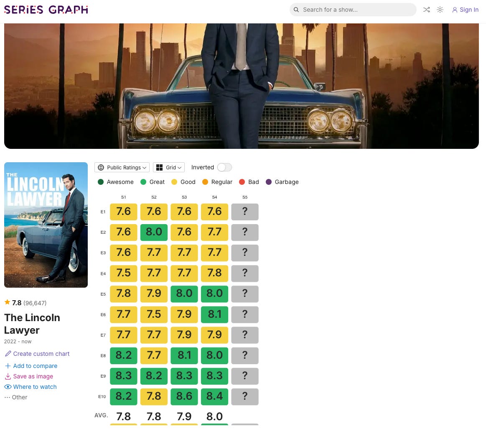This screenshot has width=486, height=429.
Task: Click in the Search for a show field
Action: coord(353,10)
